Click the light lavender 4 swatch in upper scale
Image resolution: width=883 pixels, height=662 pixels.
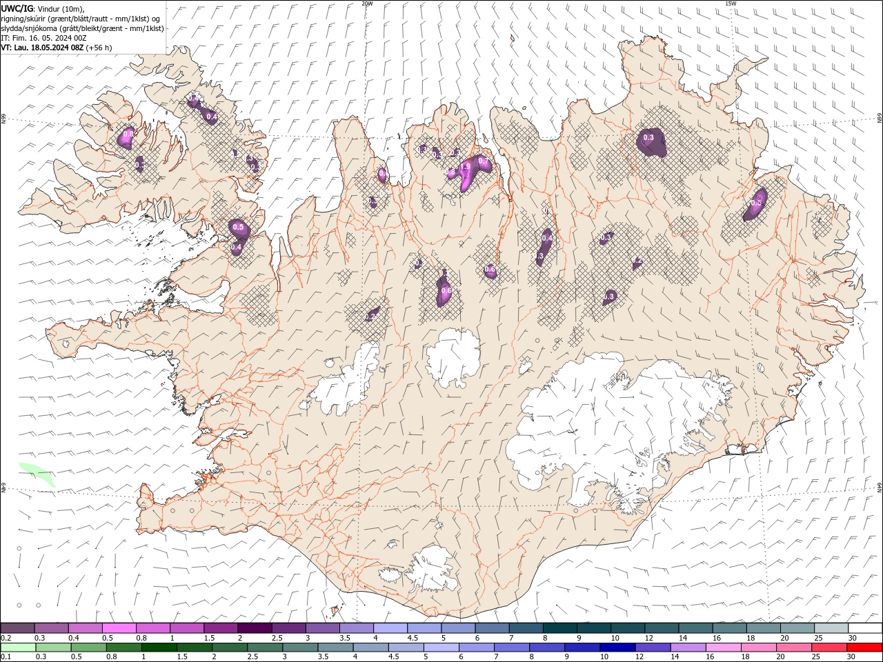click(x=390, y=628)
